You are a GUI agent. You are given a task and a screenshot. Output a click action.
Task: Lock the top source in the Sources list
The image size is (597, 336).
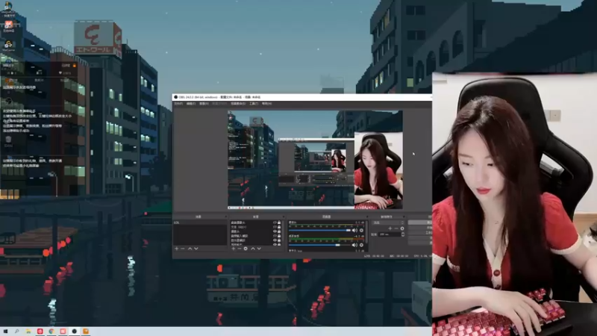click(x=279, y=223)
